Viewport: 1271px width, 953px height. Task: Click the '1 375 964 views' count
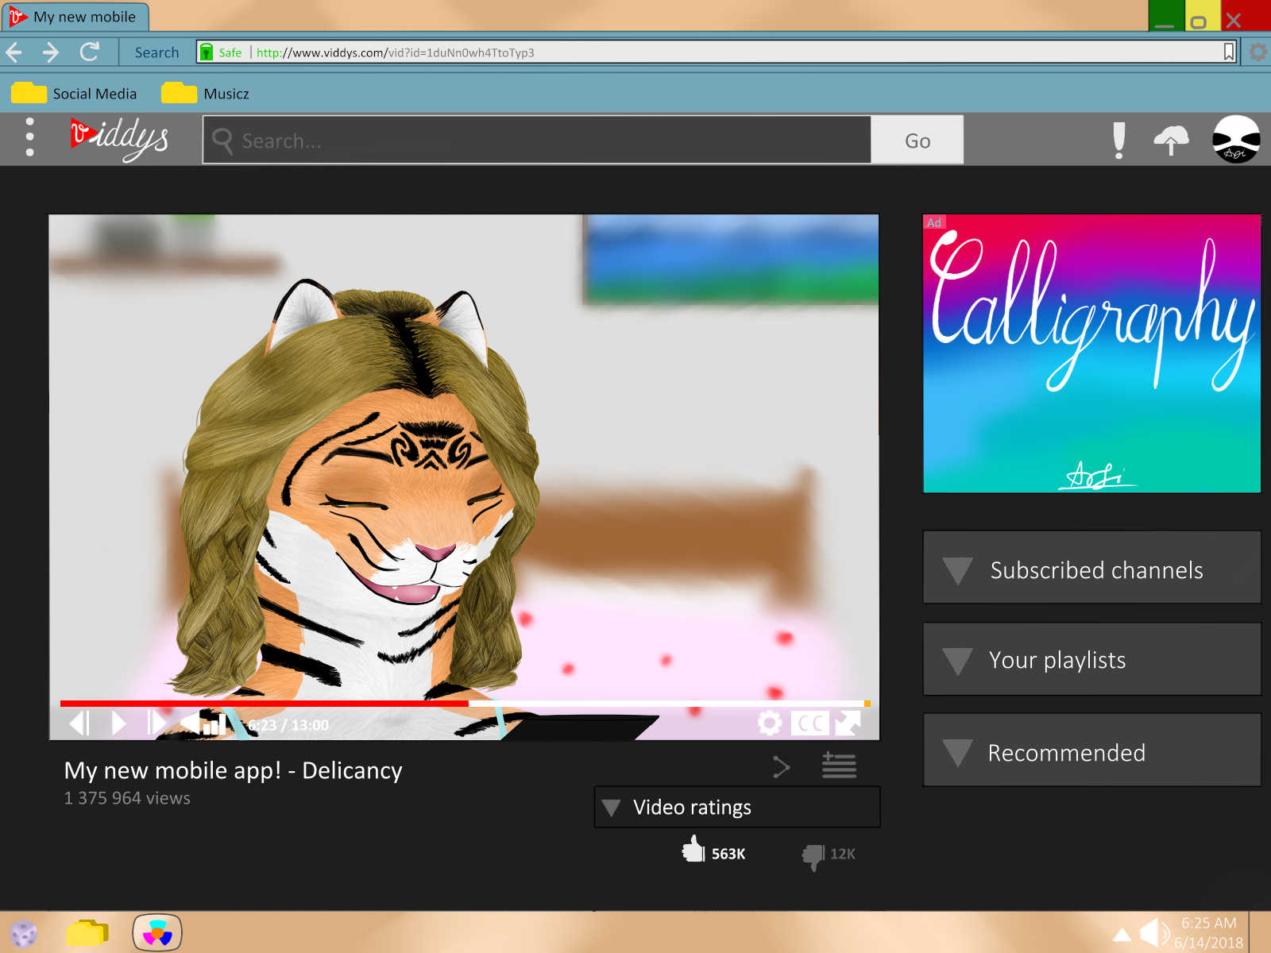(x=127, y=798)
